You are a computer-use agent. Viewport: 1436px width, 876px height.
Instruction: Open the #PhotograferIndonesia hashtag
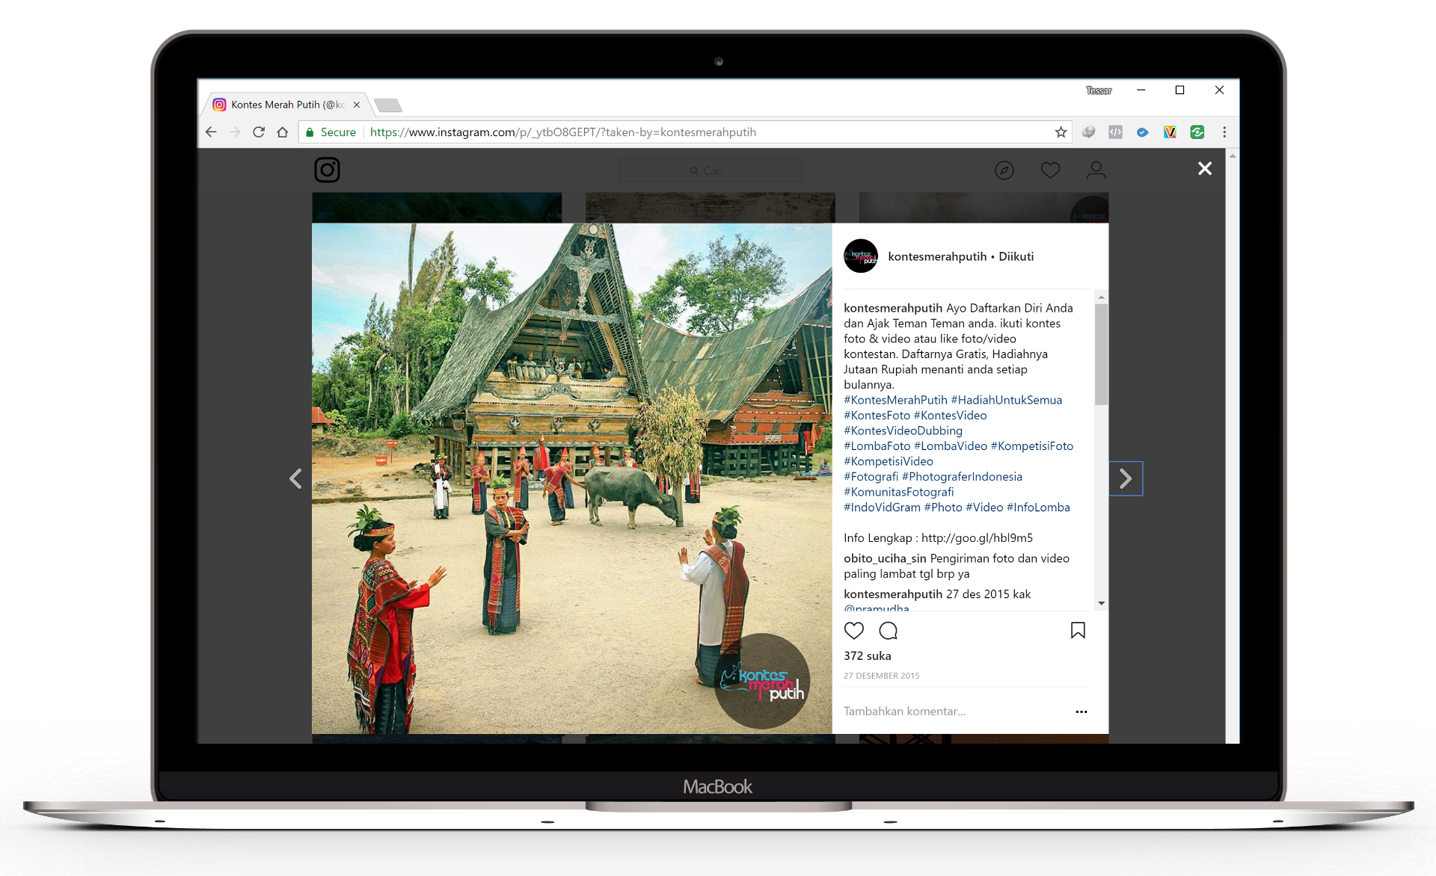[x=962, y=476]
